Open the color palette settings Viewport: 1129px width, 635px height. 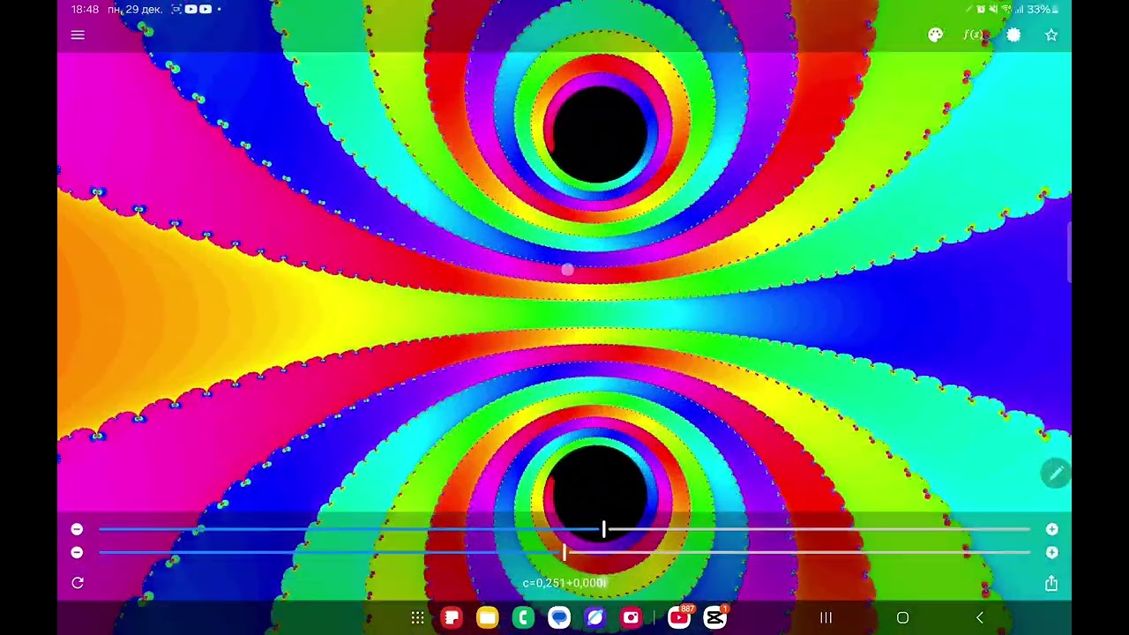(935, 35)
